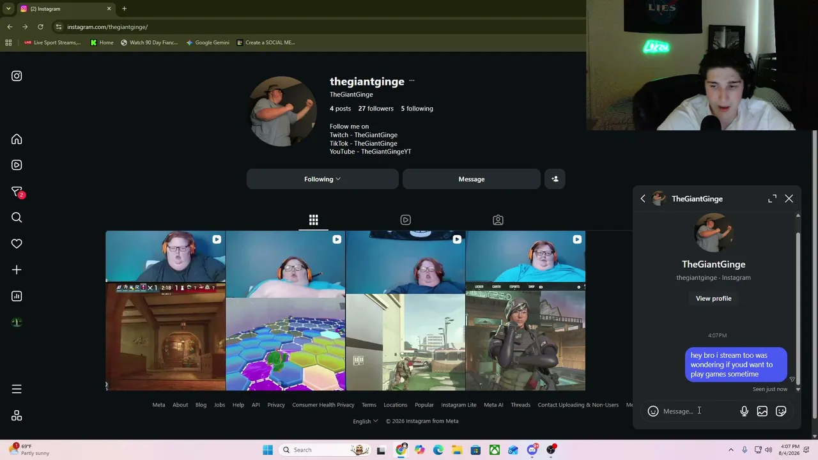This screenshot has height=460, width=818.
Task: Click View profile in the chat panel
Action: (x=714, y=298)
